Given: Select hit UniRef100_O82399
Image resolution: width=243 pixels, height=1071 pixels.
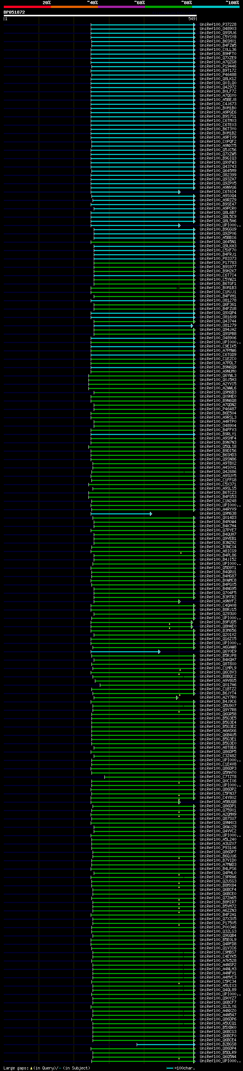Looking at the screenshot, I should click(218, 175).
